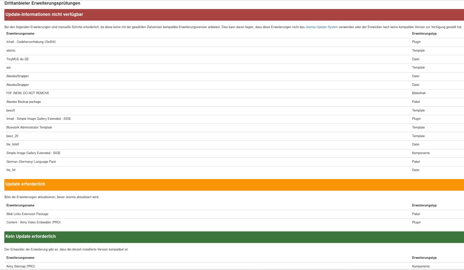Screen dimensions: 464x270
Task: Click 'Template' type in the atomic row
Action: (419, 51)
